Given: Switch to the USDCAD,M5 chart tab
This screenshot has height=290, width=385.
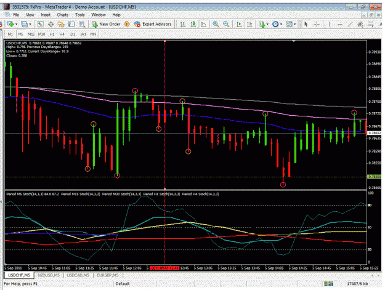Looking at the screenshot, I should point(78,275).
